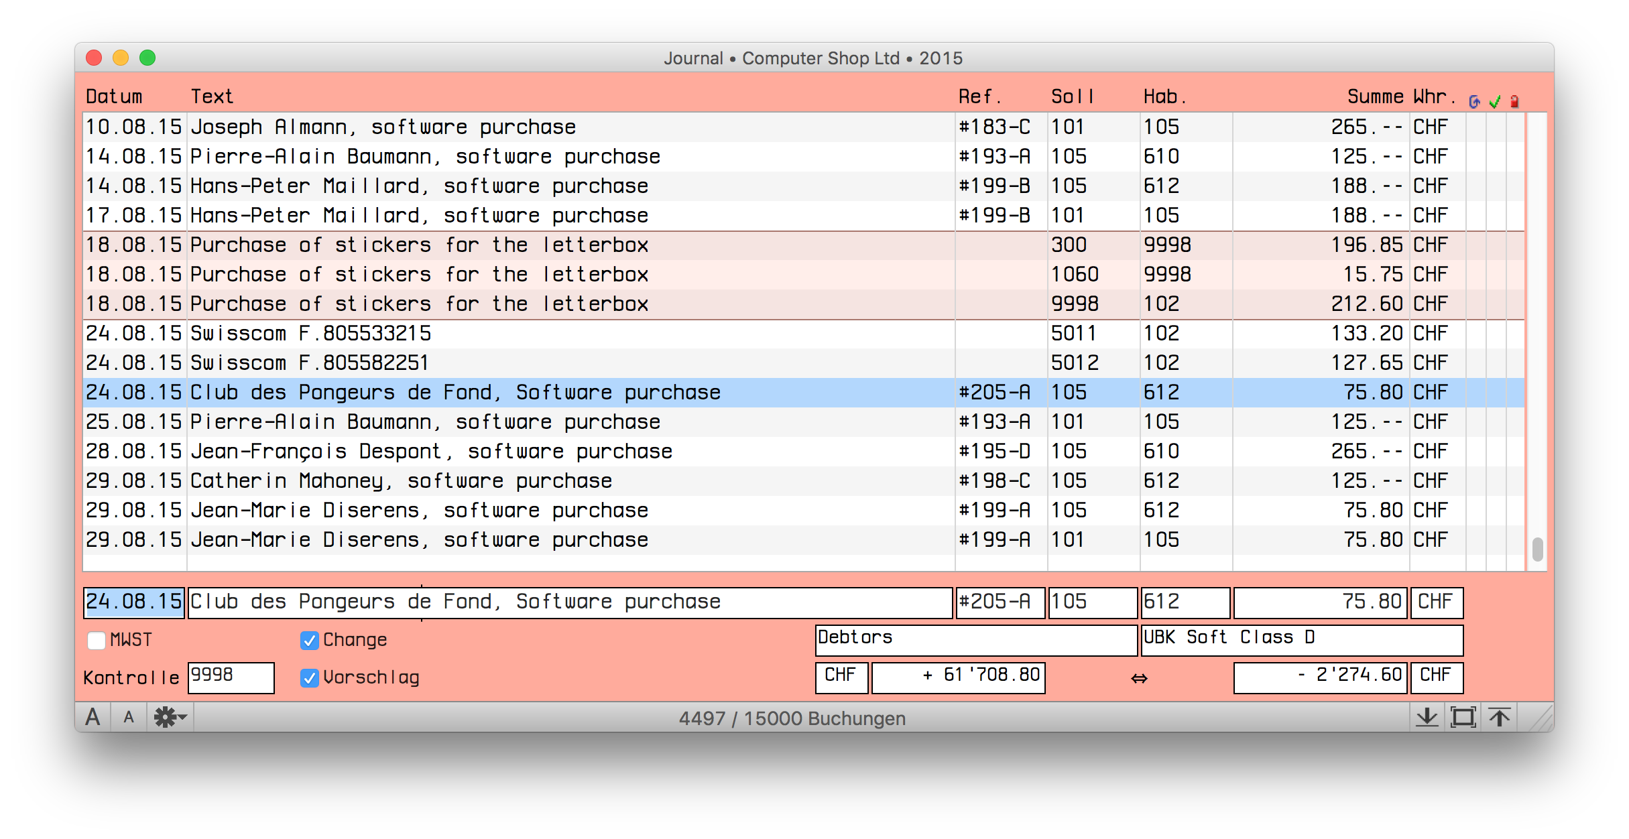This screenshot has height=839, width=1629.
Task: Click the green checkmark column header icon
Action: (x=1494, y=102)
